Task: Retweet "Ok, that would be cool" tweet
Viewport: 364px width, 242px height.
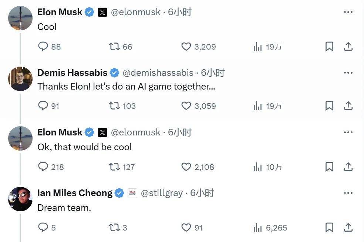Action: click(114, 167)
